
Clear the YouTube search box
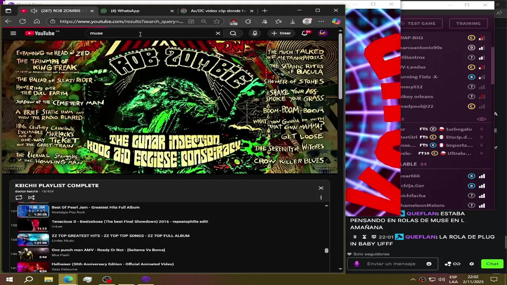tap(218, 33)
